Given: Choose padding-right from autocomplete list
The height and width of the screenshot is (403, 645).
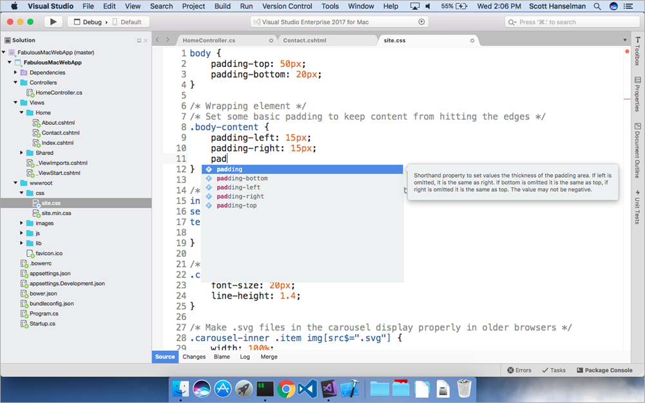Looking at the screenshot, I should coord(302,196).
